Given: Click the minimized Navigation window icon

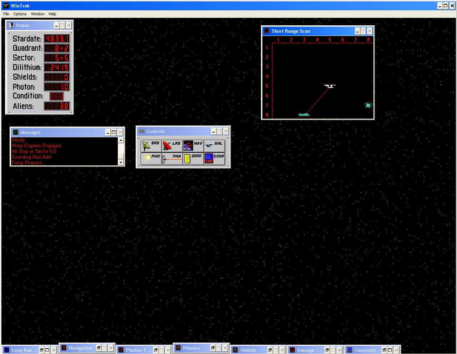Looking at the screenshot, I should click(x=64, y=348).
